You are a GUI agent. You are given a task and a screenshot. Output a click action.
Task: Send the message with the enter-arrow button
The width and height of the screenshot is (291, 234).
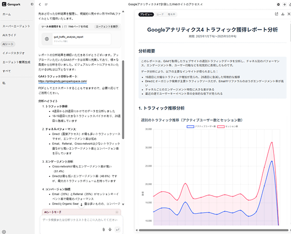117,230
